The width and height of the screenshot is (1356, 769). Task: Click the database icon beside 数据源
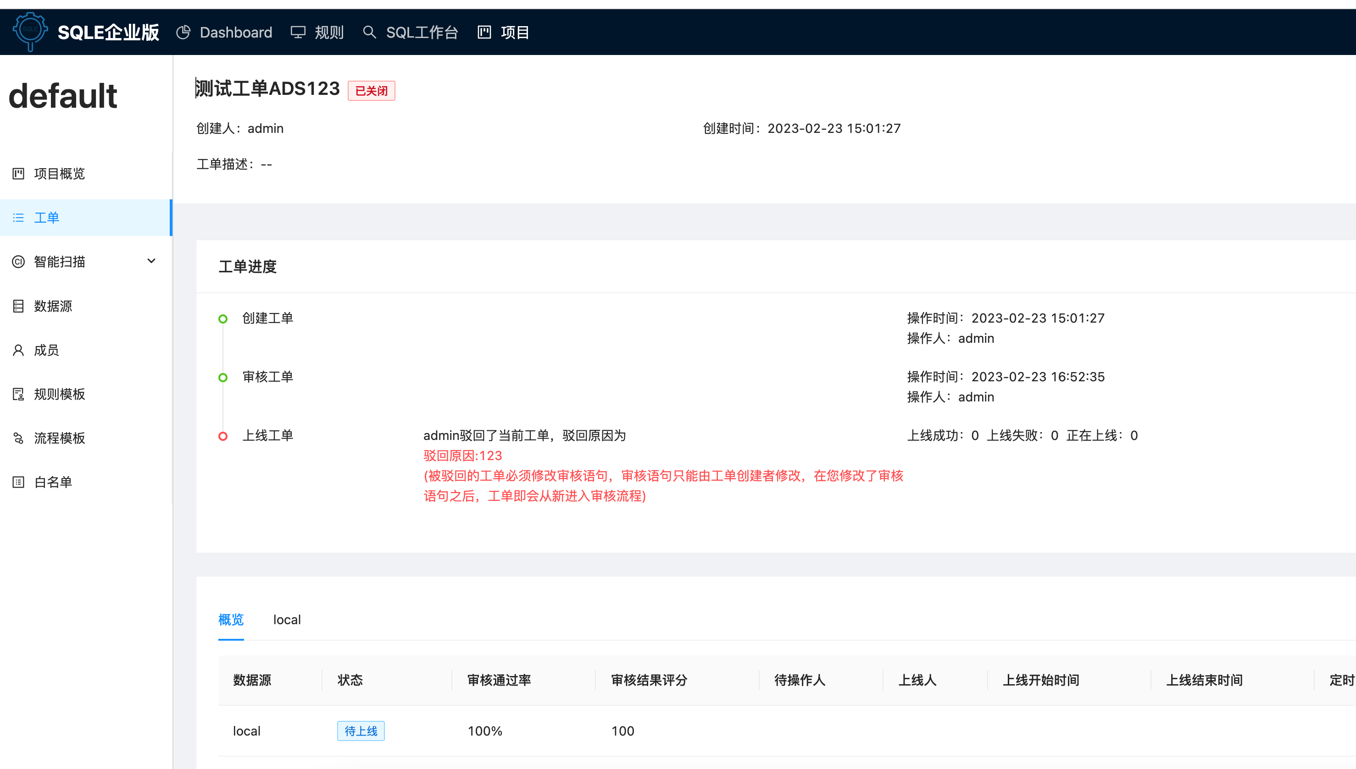(18, 306)
